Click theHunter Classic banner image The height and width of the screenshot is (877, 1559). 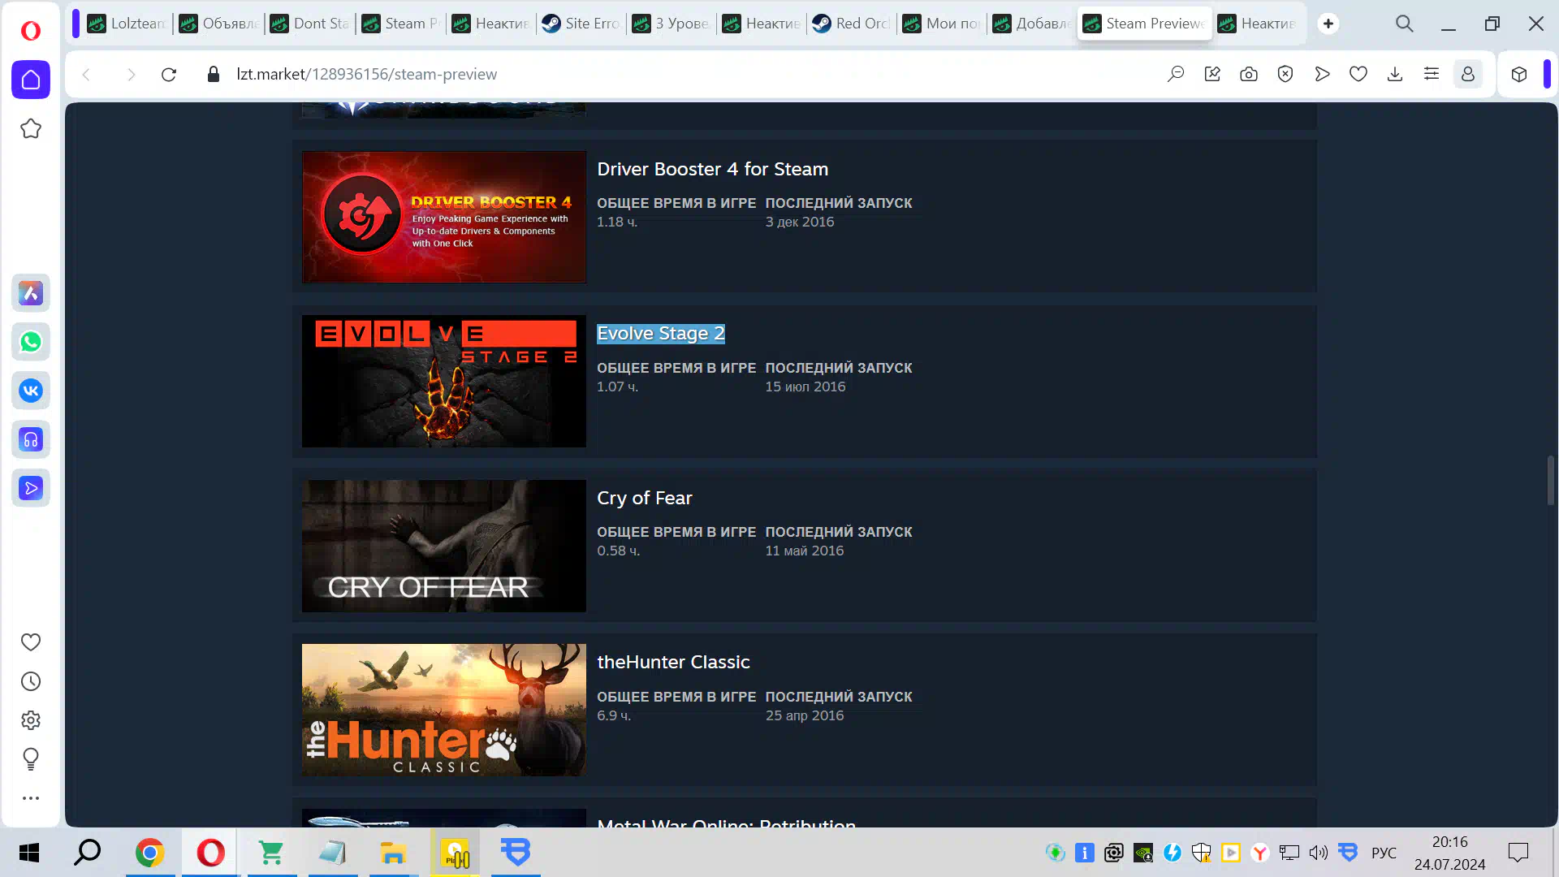pos(444,710)
